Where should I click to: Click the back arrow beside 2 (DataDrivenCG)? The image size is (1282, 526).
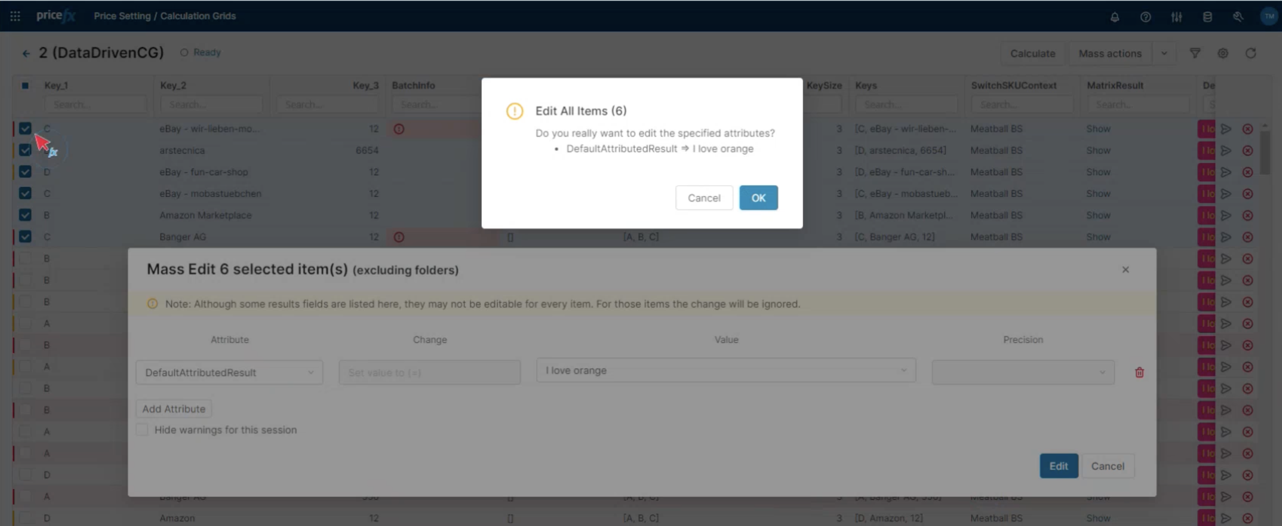26,53
